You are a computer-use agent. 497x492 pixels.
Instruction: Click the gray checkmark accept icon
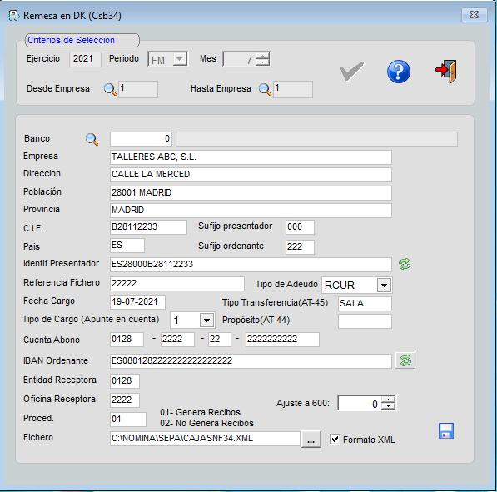point(352,72)
